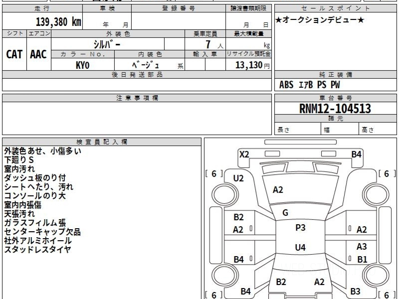
Task: Click the 車検 header cell
Action: pos(107,9)
